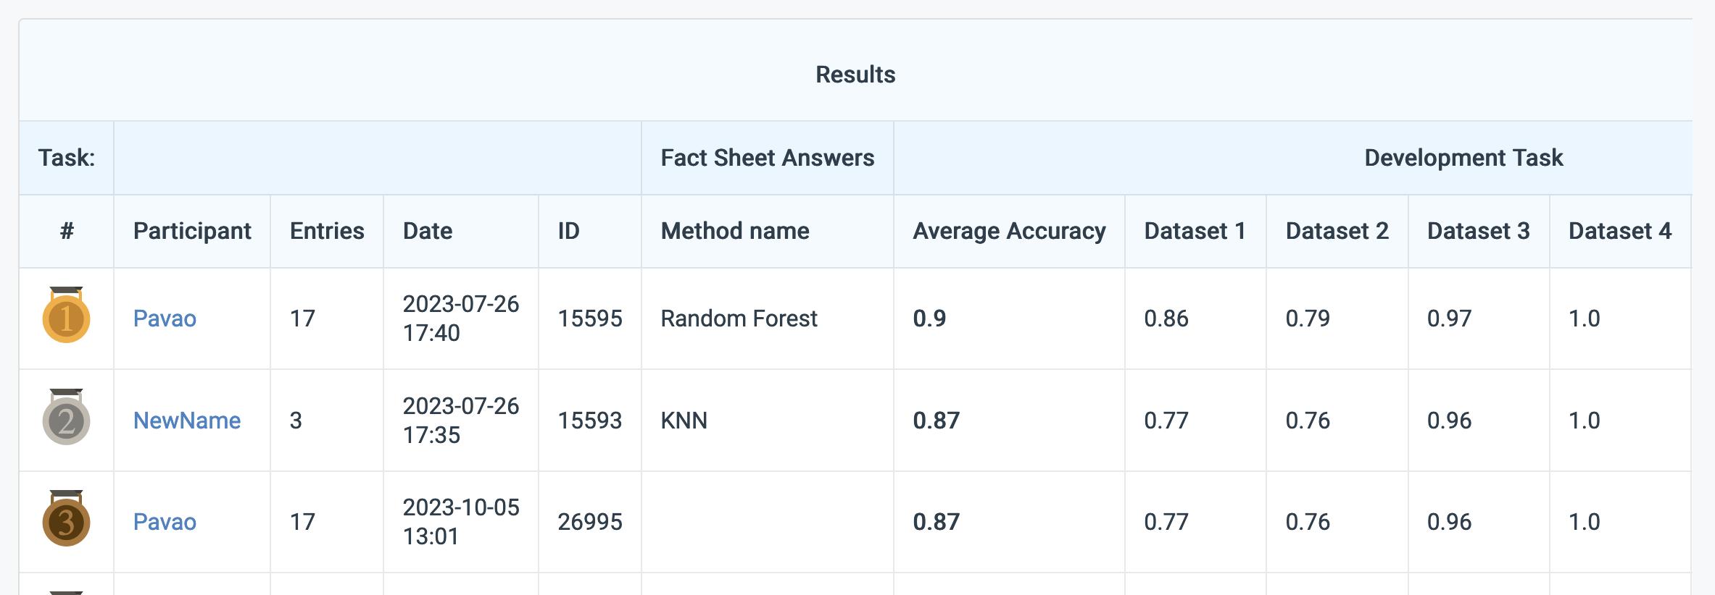Open Pavao's profile in the third-place row
1715x595 pixels.
point(165,522)
